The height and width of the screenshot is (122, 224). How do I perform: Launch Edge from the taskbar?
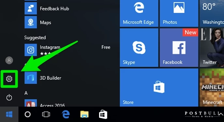click(x=66, y=114)
